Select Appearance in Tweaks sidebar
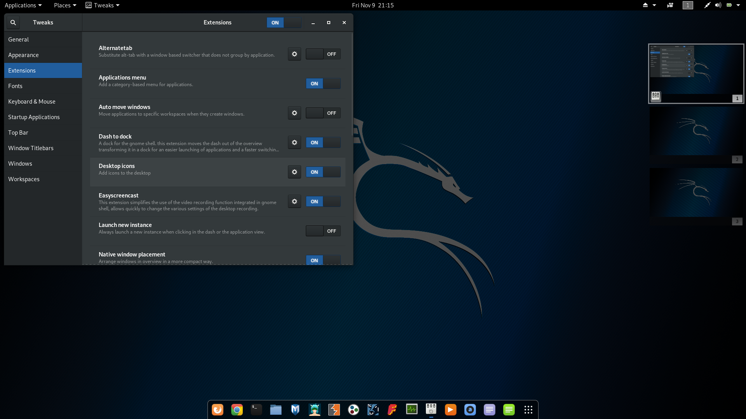The image size is (746, 419). [x=43, y=55]
